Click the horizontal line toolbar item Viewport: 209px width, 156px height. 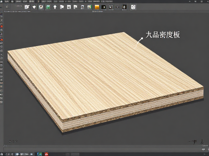pyautogui.click(x=18, y=6)
